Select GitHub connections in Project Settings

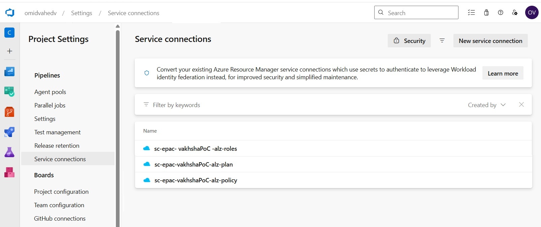pyautogui.click(x=60, y=219)
